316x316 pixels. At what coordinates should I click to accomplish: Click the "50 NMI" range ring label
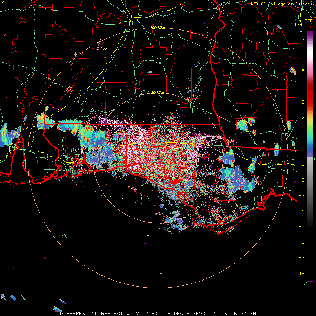[x=158, y=93]
